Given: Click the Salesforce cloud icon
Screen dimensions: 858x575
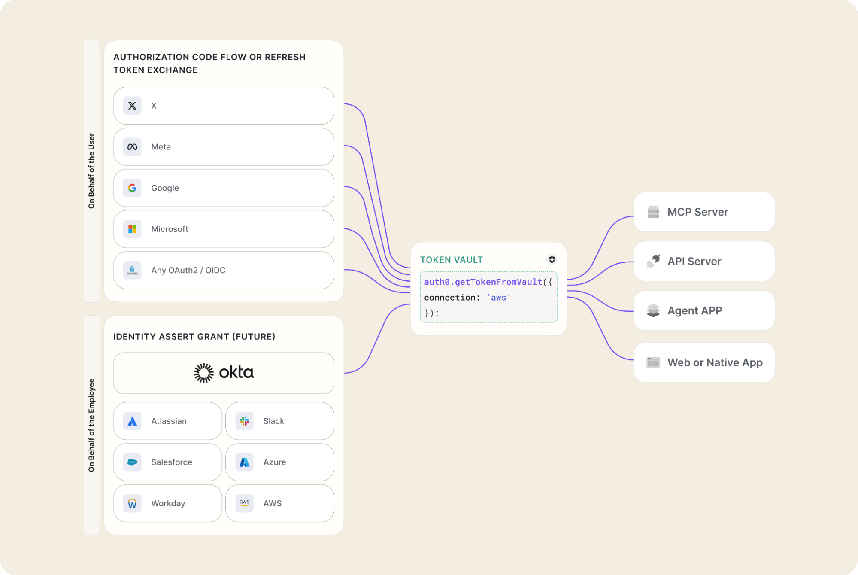Looking at the screenshot, I should pos(132,462).
